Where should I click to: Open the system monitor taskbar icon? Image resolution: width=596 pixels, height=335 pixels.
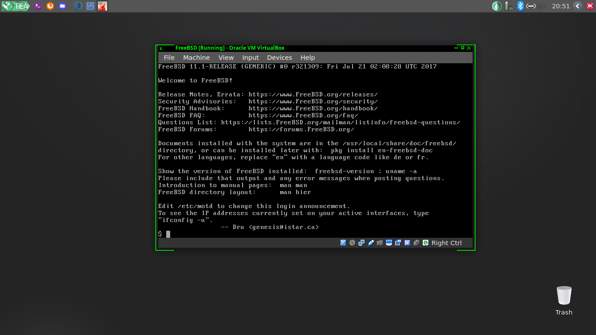pyautogui.click(x=90, y=6)
